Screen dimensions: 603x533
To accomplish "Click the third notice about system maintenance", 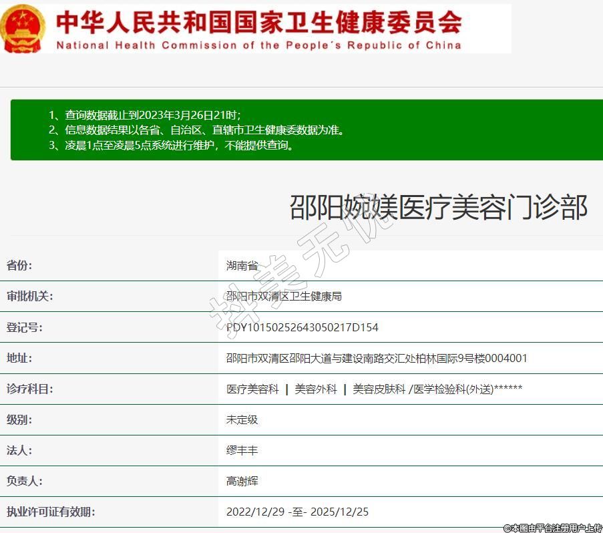I will [x=171, y=145].
